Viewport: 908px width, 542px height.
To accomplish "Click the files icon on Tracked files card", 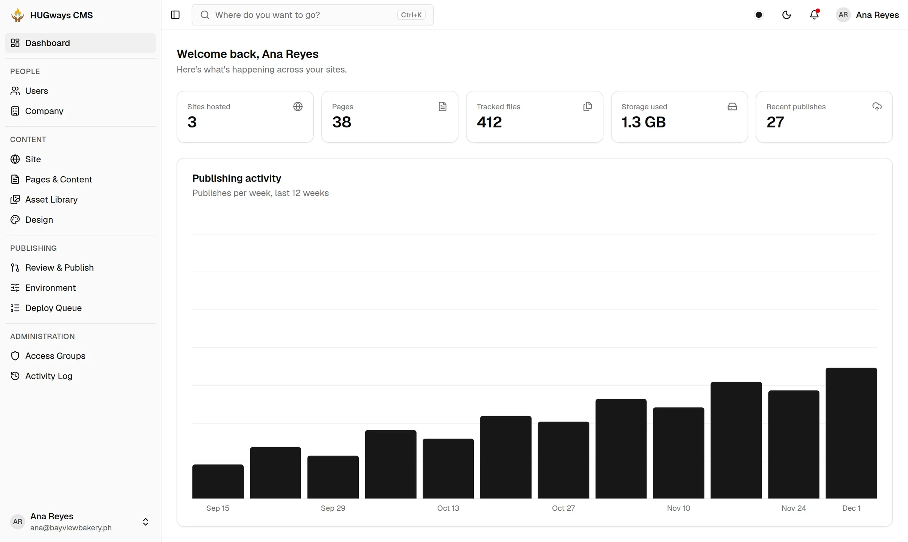I will [588, 107].
